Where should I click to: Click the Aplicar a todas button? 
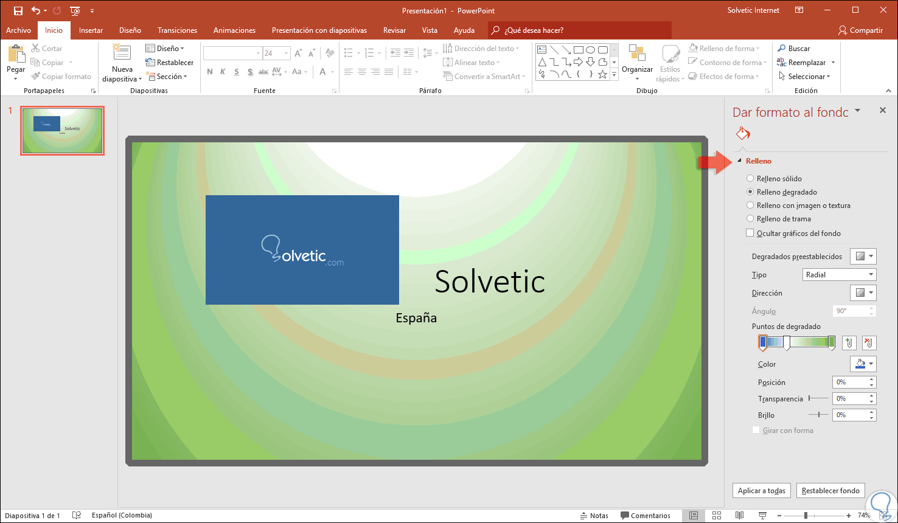click(762, 491)
